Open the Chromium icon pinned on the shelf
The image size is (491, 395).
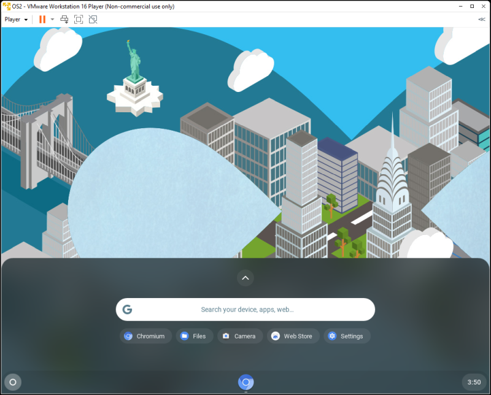tap(246, 382)
